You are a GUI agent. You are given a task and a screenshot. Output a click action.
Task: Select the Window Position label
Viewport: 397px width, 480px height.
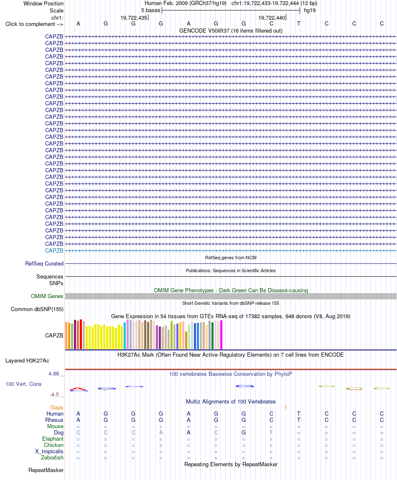[x=43, y=3]
